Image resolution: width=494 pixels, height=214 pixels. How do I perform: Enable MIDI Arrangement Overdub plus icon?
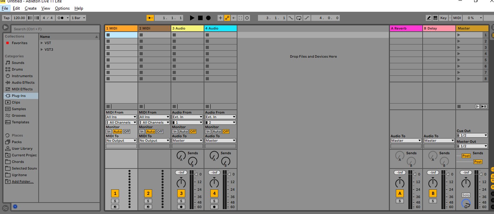point(220,18)
